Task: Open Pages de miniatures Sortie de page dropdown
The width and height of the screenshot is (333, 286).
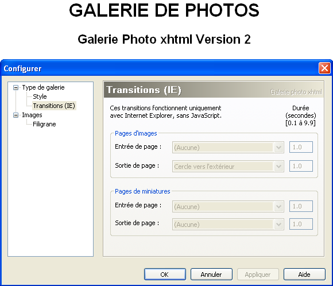Action: click(228, 225)
